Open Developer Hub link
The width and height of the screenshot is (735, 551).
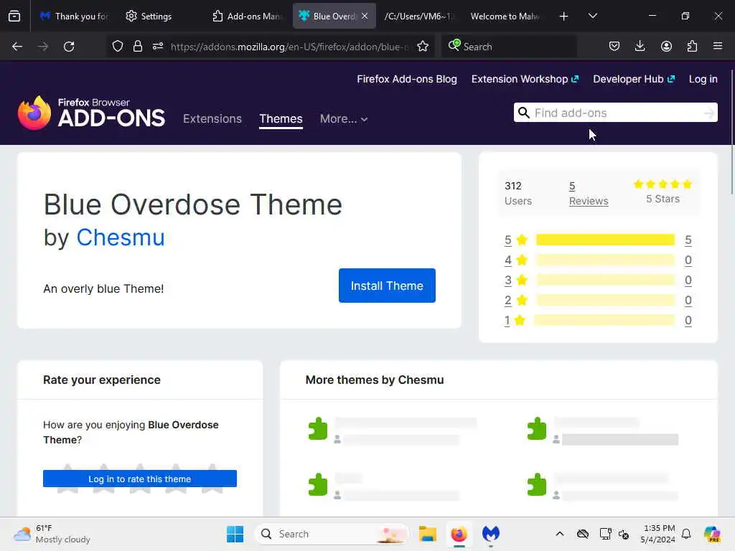[634, 79]
